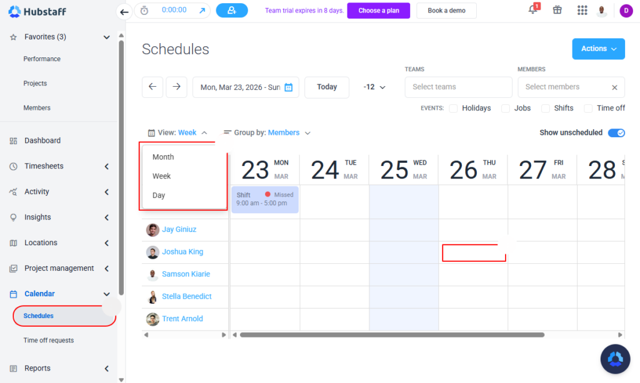Click the Calendar sidebar icon
This screenshot has width=640, height=383.
pyautogui.click(x=14, y=294)
